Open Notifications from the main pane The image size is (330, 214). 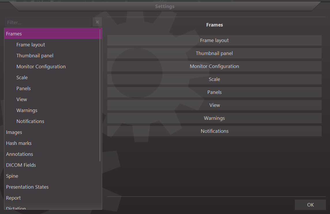coord(214,131)
